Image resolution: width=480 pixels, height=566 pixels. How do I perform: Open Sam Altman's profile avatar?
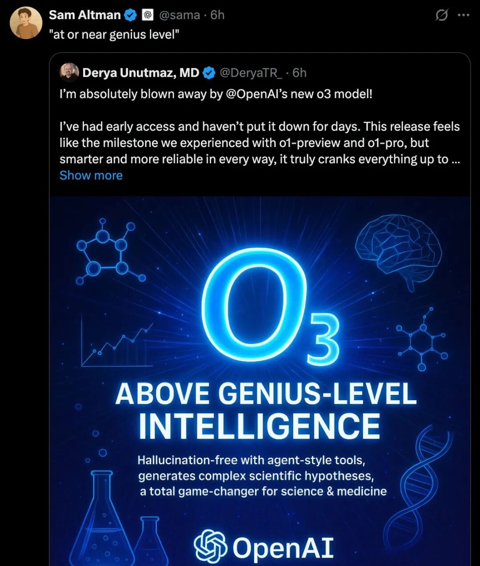[x=26, y=23]
